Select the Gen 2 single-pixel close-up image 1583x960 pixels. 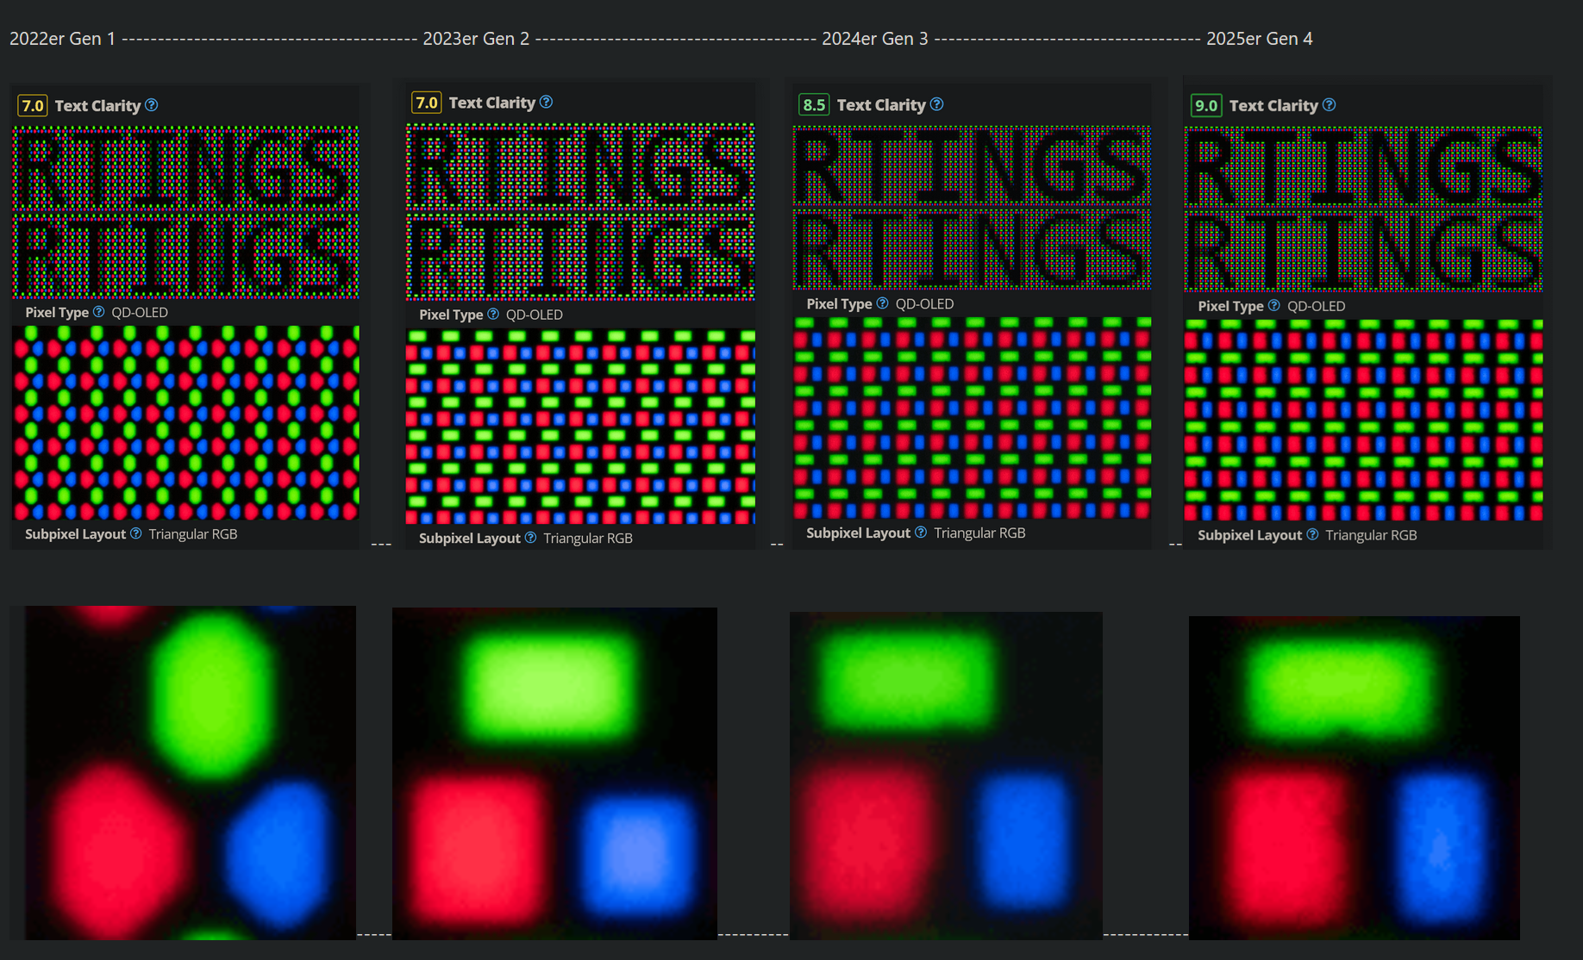click(554, 774)
